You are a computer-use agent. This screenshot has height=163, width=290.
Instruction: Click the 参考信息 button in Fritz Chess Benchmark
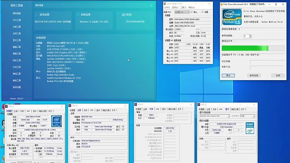click(x=254, y=76)
